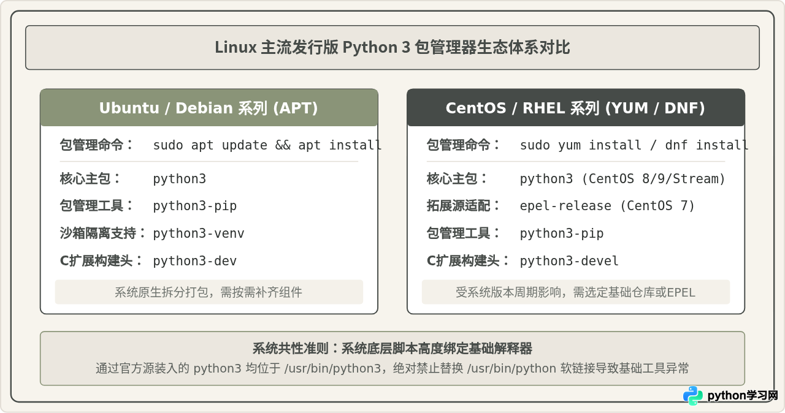Click '包管理工具：' label in the CentOS card

464,233
